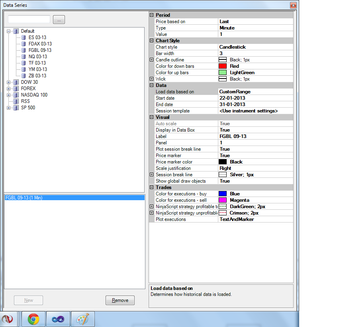Click the Panel value 1
Image resolution: width=337 pixels, height=327 pixels.
[x=256, y=143]
